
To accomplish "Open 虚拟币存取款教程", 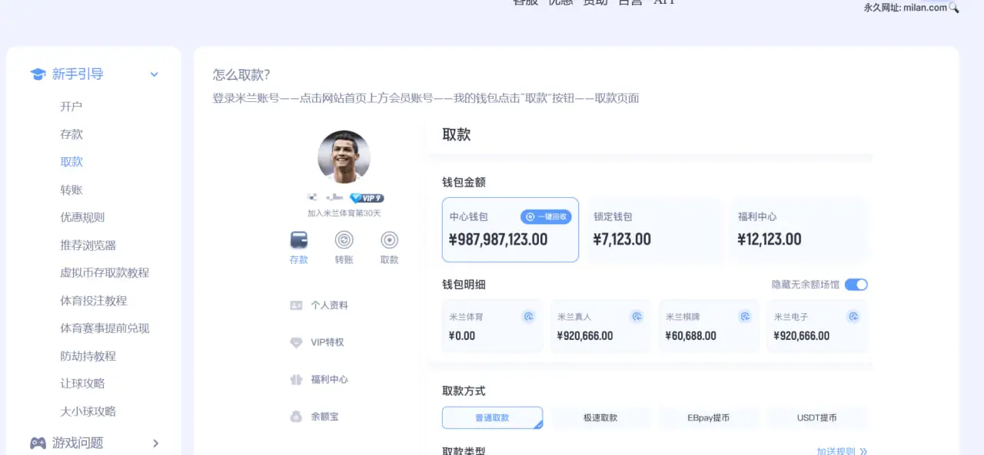I will pyautogui.click(x=105, y=272).
